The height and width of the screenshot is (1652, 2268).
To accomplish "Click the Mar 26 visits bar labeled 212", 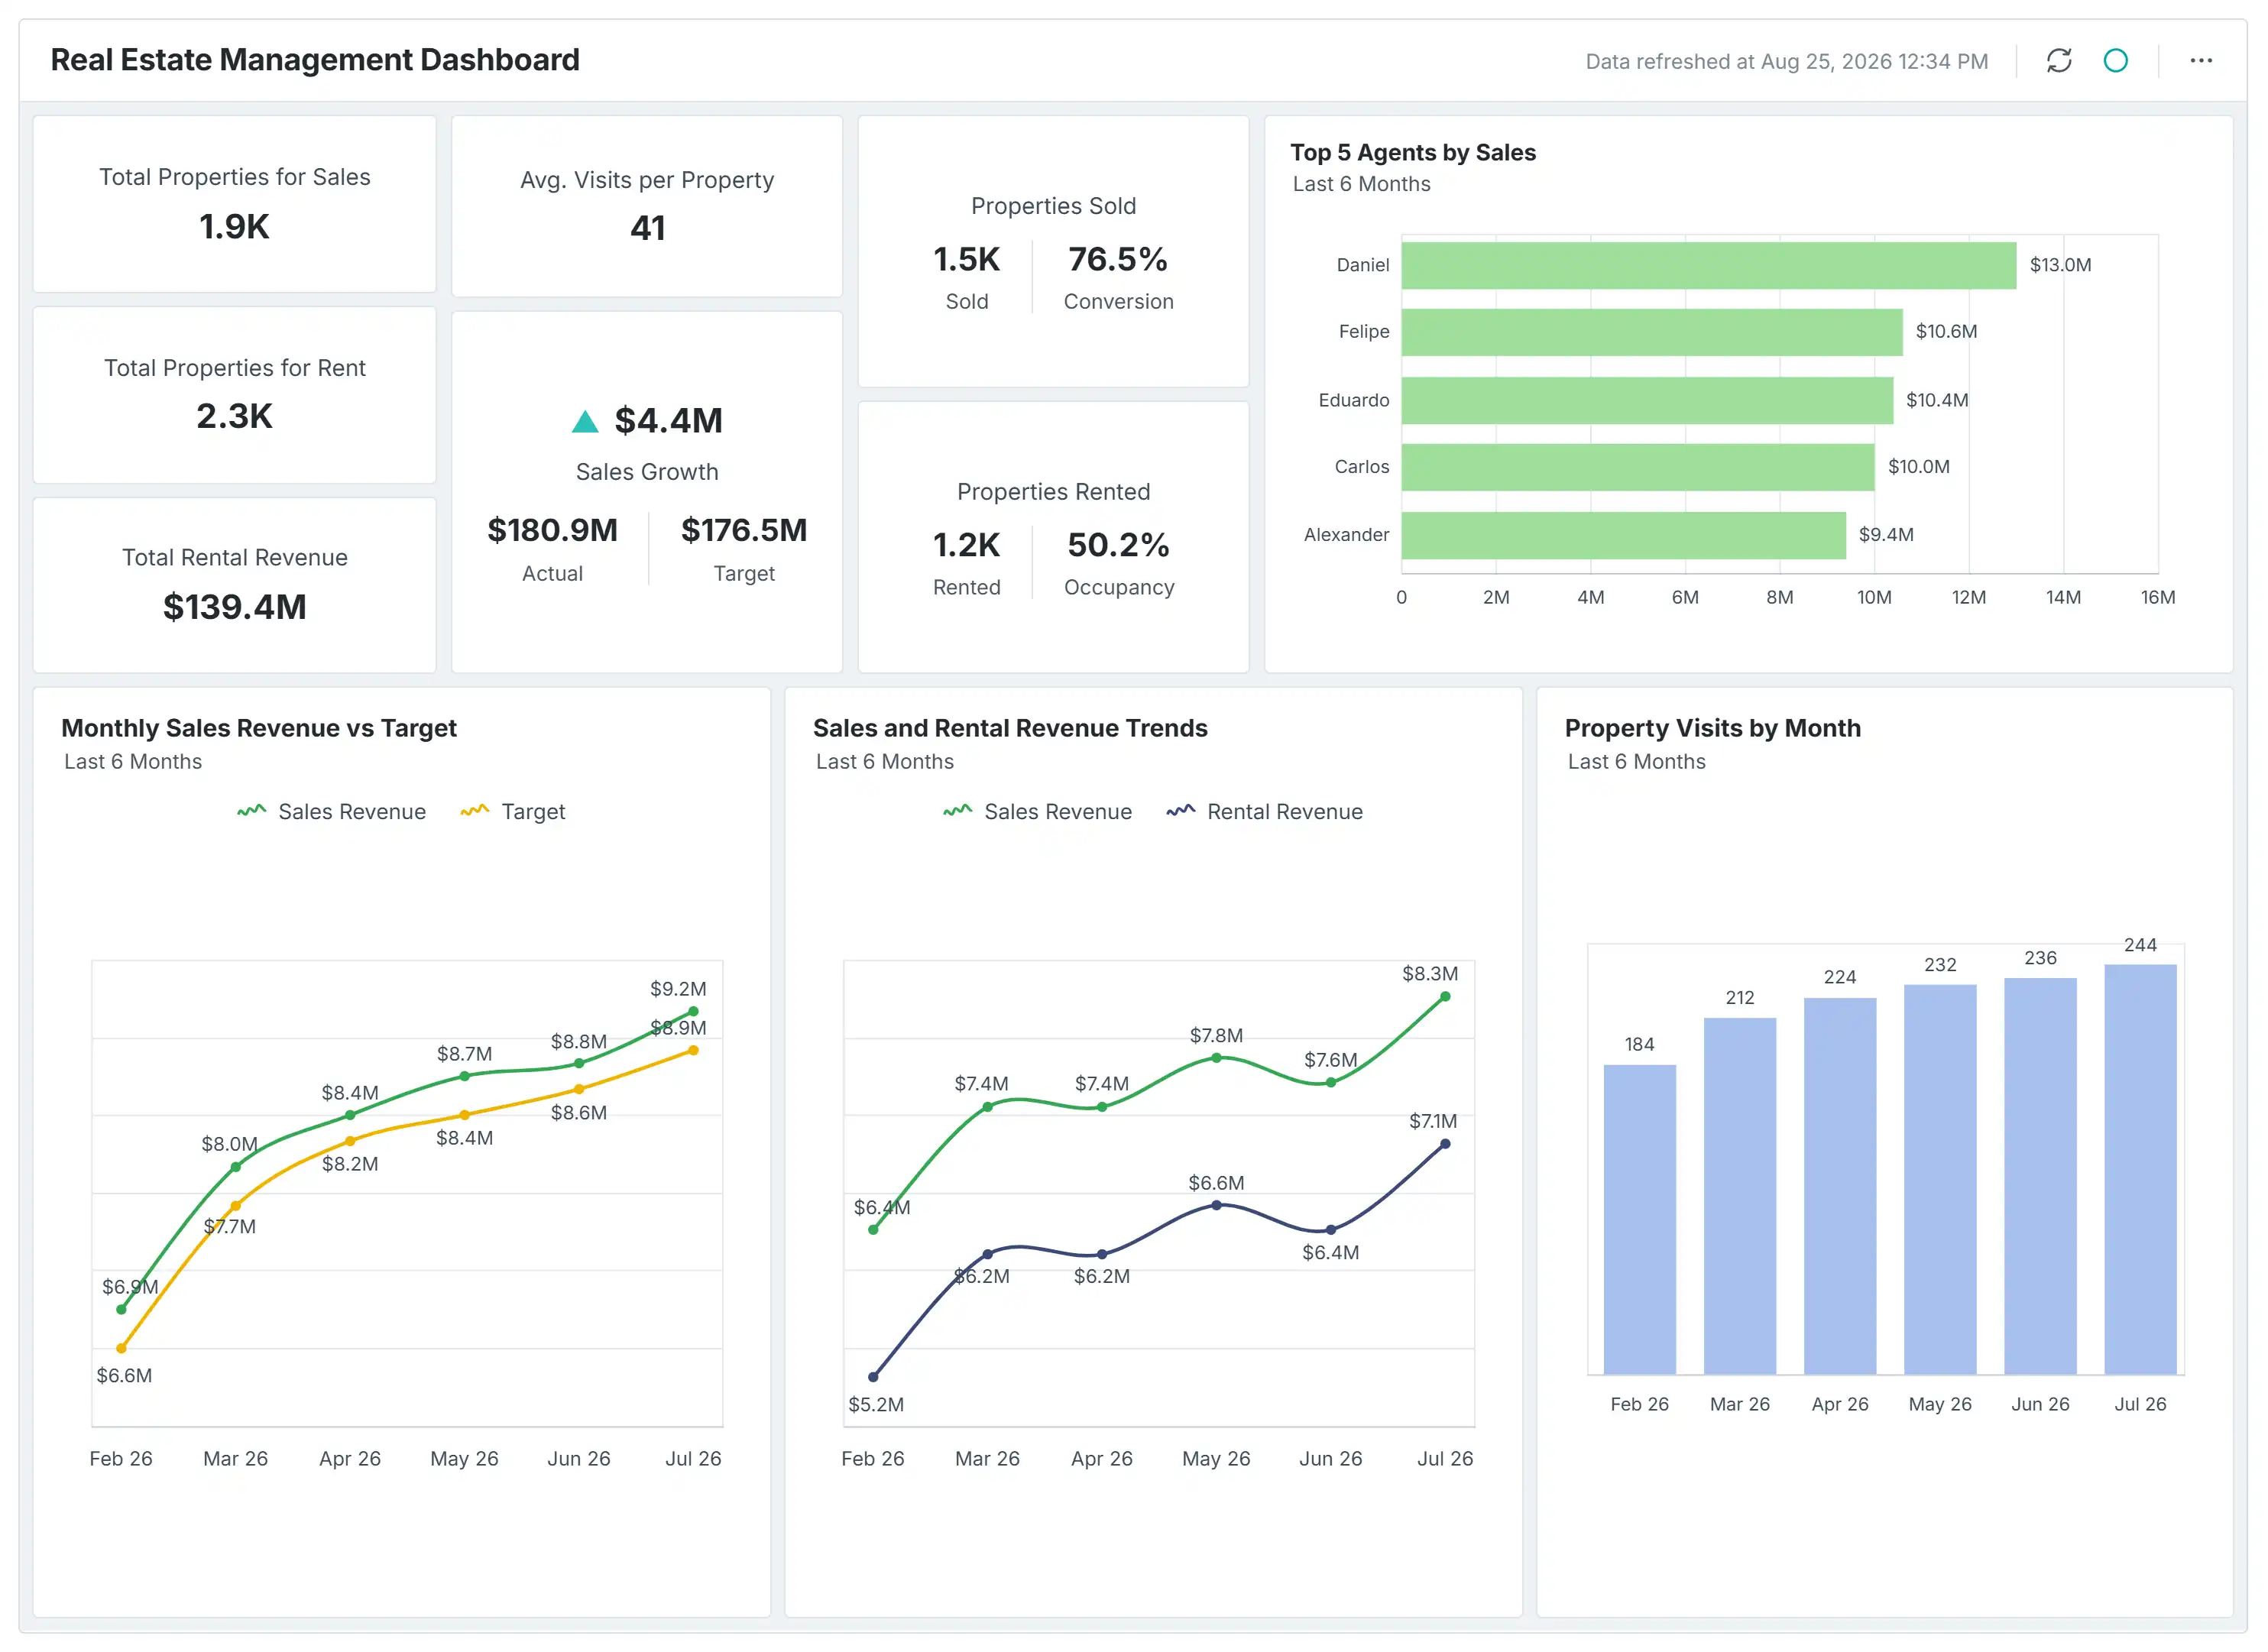I will click(1739, 1196).
